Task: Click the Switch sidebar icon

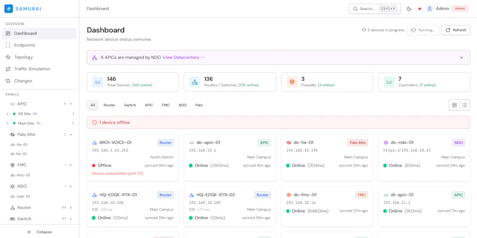Action: click(13, 219)
